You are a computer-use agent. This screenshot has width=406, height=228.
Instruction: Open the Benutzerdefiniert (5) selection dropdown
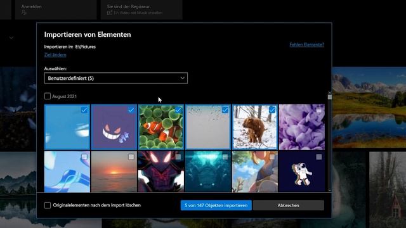pyautogui.click(x=115, y=78)
